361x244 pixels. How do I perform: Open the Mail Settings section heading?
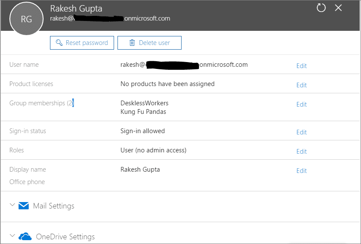click(53, 206)
